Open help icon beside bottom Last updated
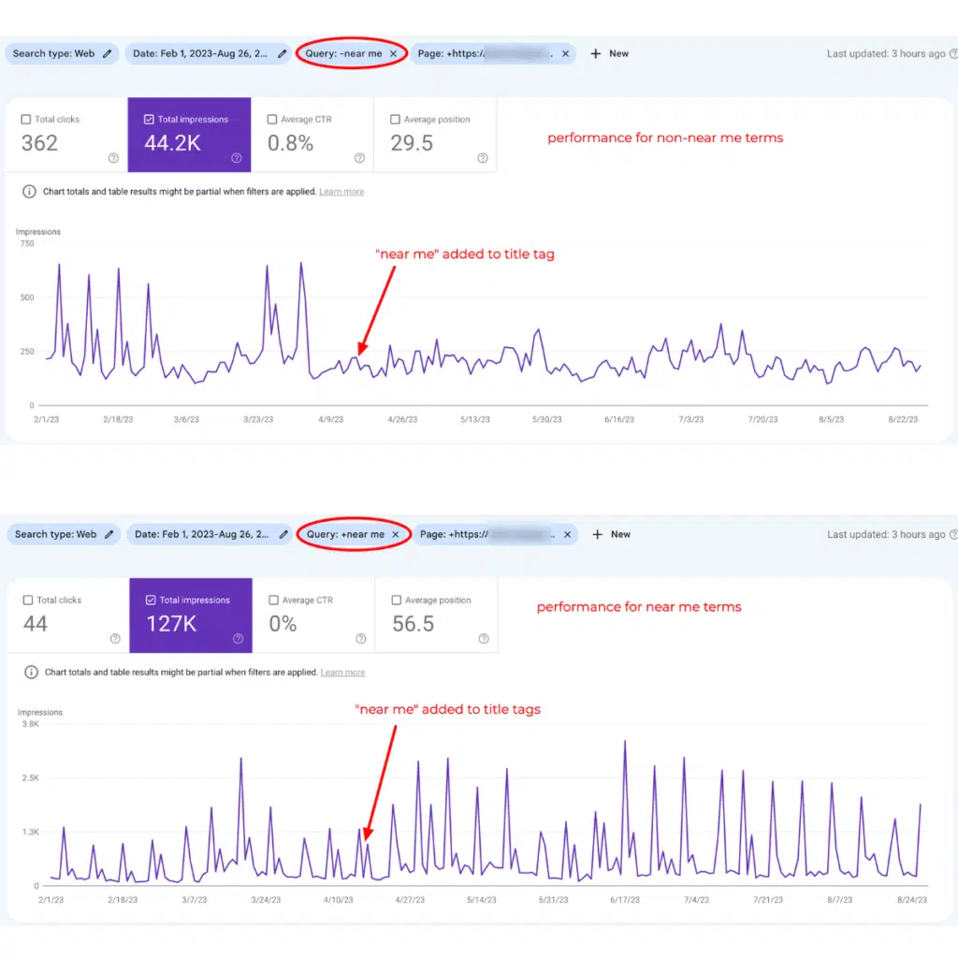This screenshot has width=958, height=958. click(953, 534)
